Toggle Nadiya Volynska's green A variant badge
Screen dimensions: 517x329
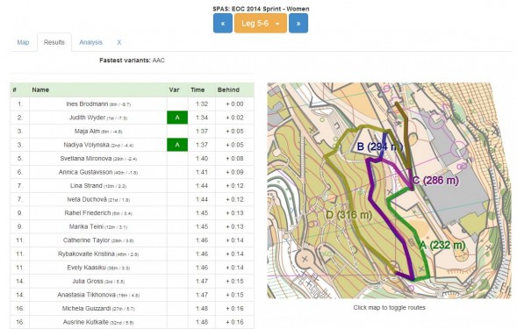177,145
